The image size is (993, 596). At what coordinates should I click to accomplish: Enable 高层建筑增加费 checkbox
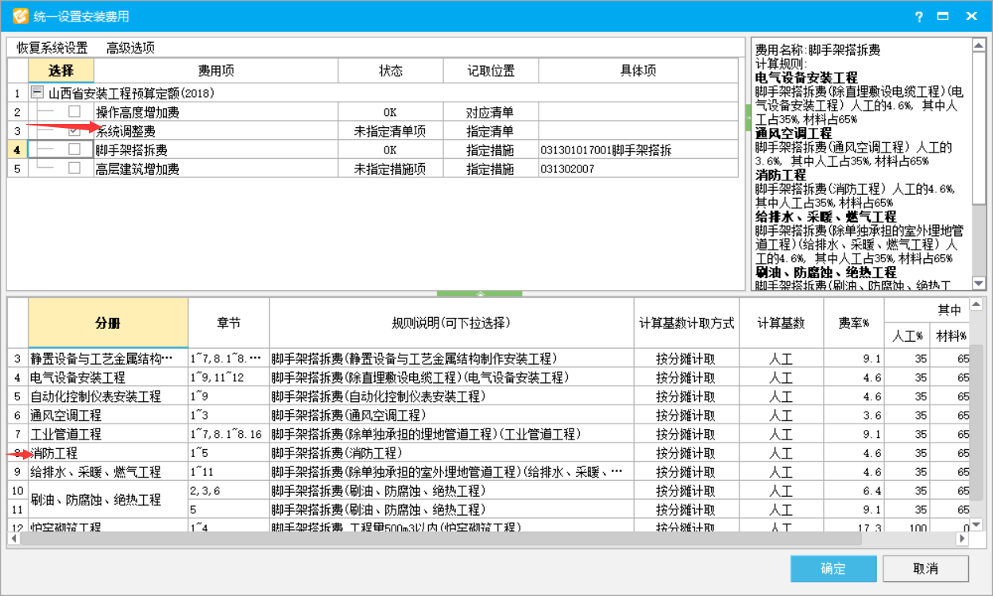75,168
